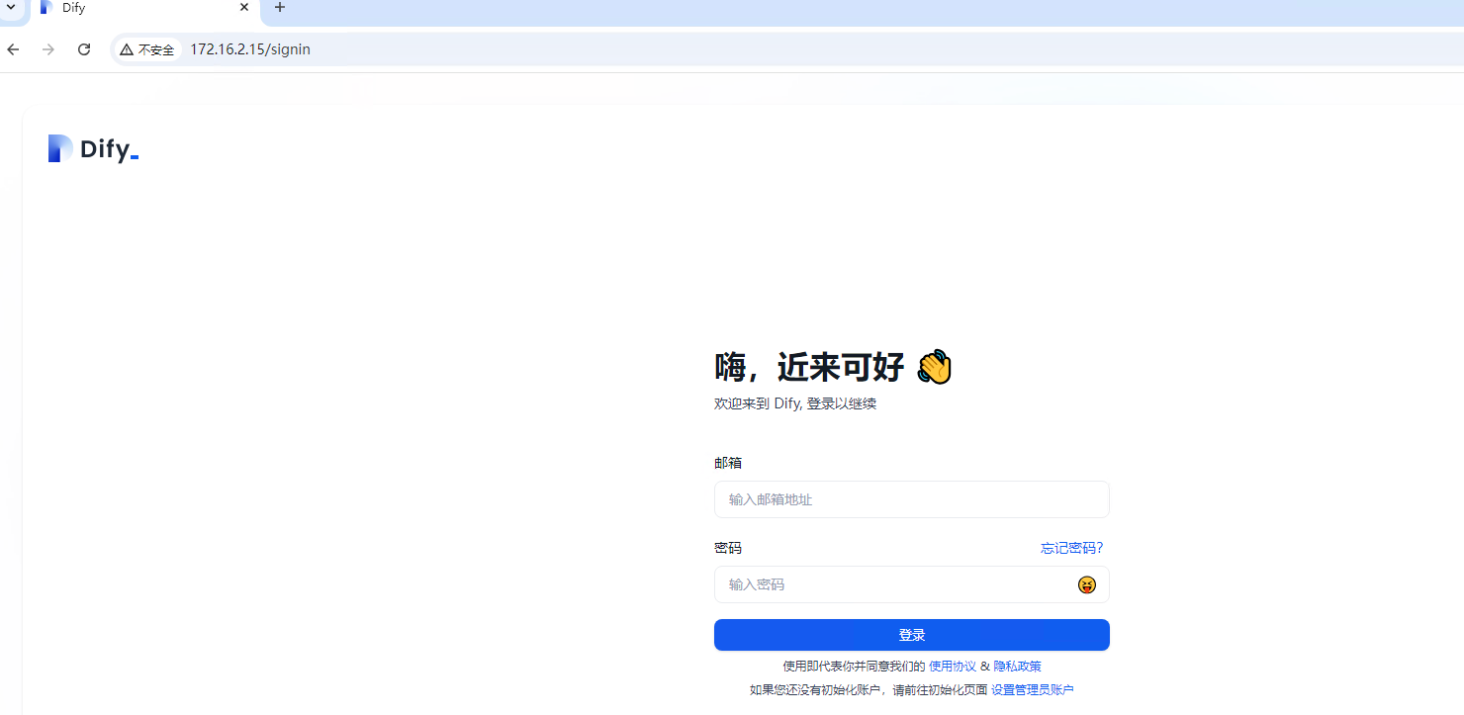
Task: Open the 忘记密码? link
Action: 1071,548
